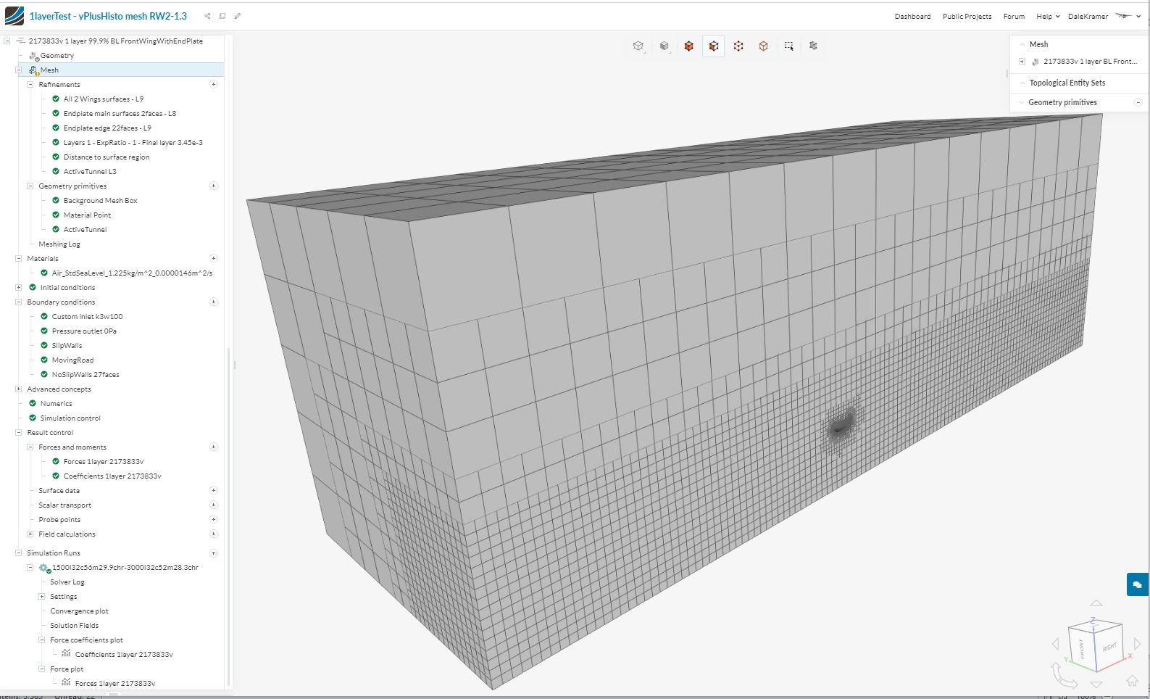
Task: Click green check on Background Mesh Box
Action: [56, 200]
